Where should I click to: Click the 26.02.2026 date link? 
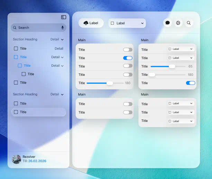37,161
